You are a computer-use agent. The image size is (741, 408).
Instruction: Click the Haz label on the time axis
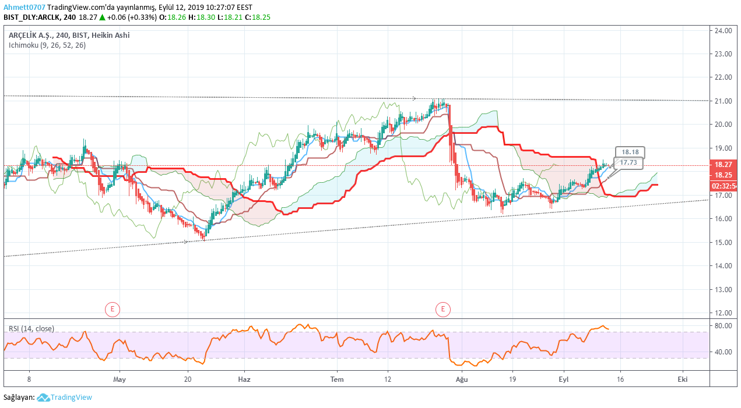coord(244,379)
